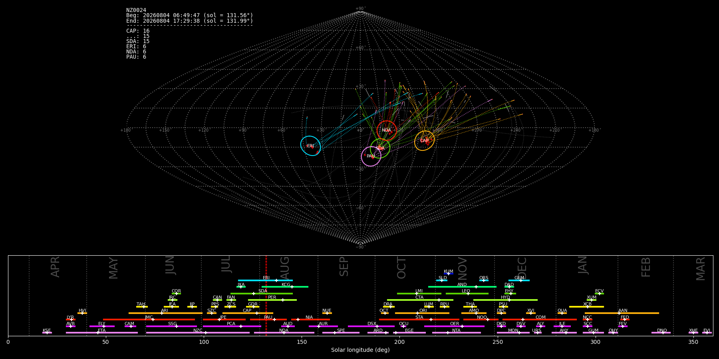
Task: Click the LEO shower bar in timeline
Action: (467, 294)
